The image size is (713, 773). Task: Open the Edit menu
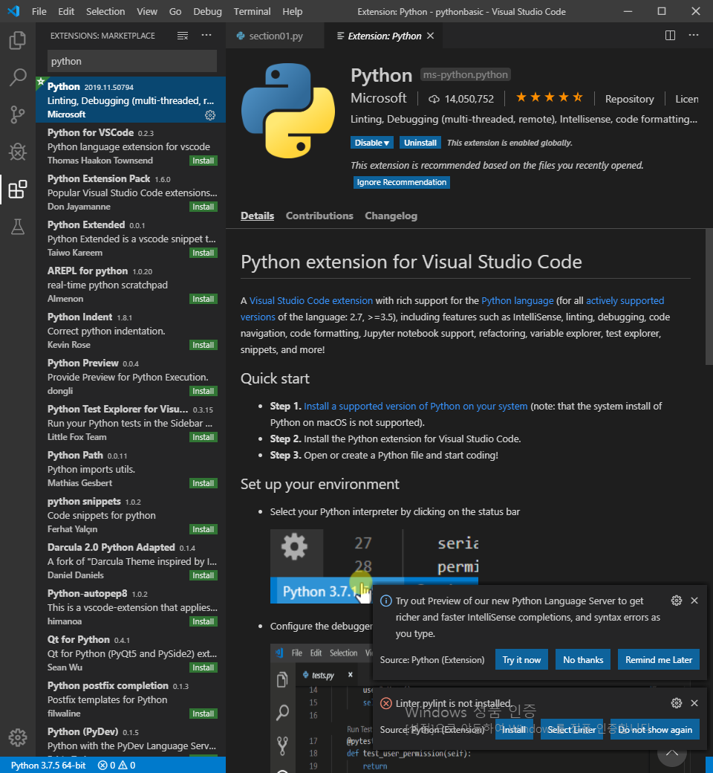66,11
